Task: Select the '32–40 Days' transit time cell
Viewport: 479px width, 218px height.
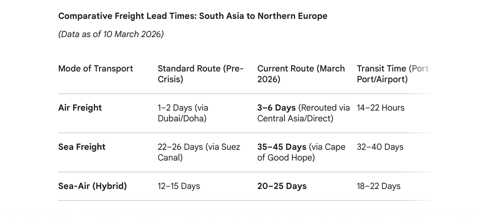Action: point(380,147)
